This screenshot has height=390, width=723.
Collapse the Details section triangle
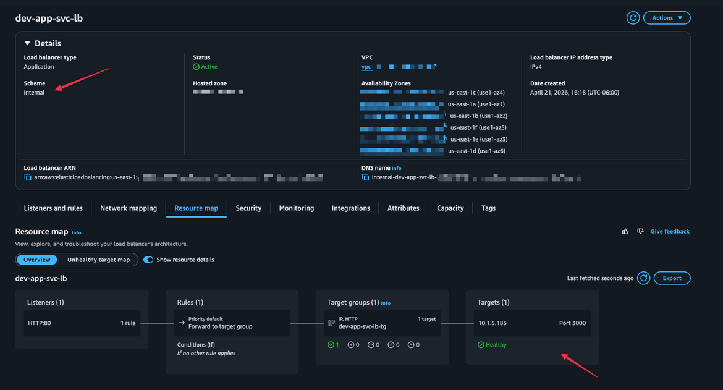(x=27, y=43)
